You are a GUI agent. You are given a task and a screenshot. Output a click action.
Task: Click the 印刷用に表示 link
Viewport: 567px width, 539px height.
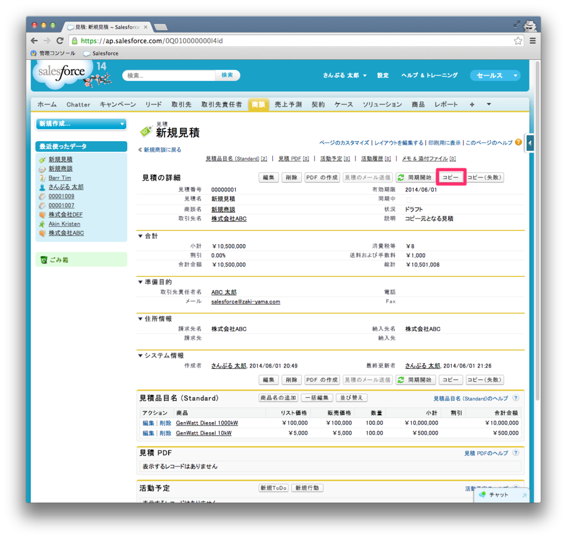(x=444, y=143)
